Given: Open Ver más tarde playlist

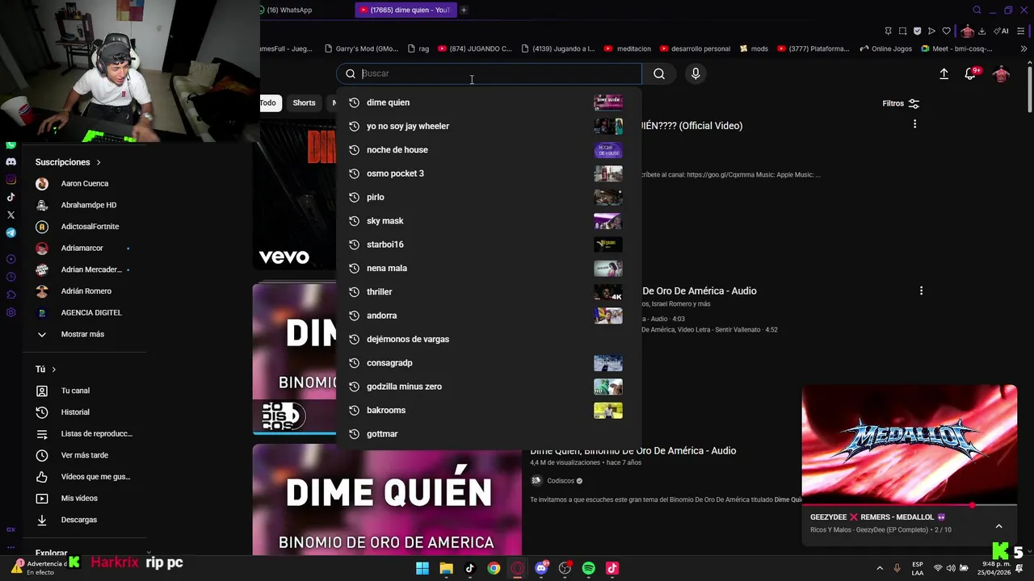Looking at the screenshot, I should point(84,455).
